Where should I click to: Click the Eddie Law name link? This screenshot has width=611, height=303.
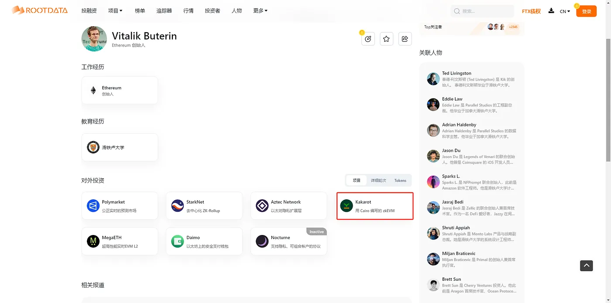click(452, 99)
